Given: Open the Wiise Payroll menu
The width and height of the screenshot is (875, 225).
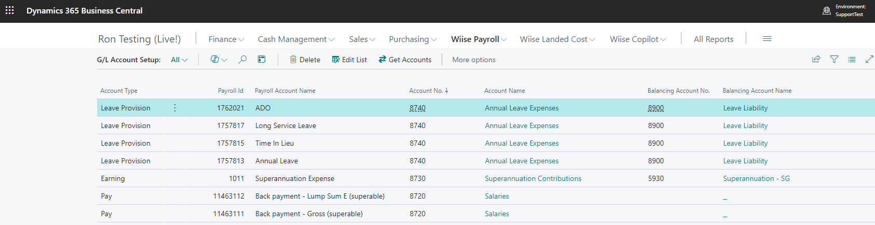Looking at the screenshot, I should tap(479, 39).
